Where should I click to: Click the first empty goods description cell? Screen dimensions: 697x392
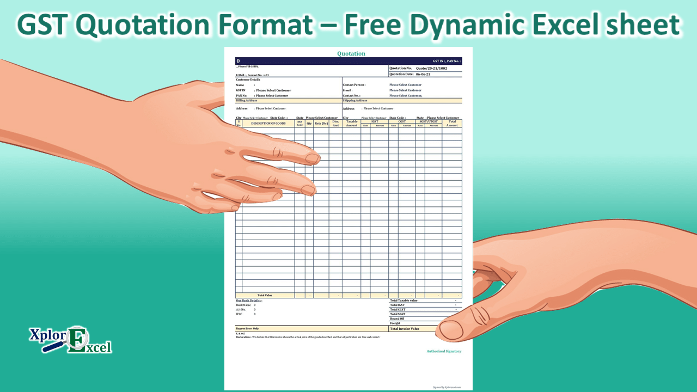(268, 131)
